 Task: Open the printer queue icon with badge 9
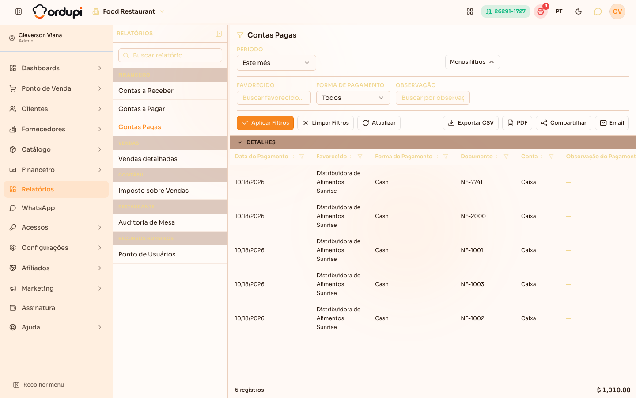pos(541,11)
